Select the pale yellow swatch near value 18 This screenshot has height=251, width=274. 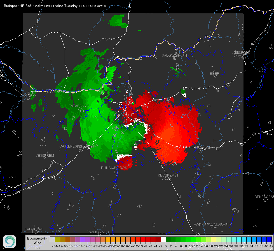(x=214, y=239)
